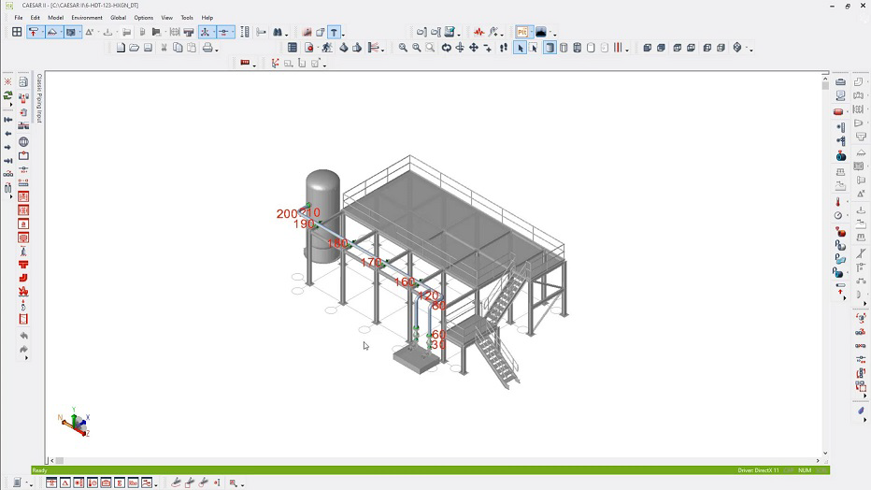Open the Model menu
The image size is (871, 490).
point(56,18)
